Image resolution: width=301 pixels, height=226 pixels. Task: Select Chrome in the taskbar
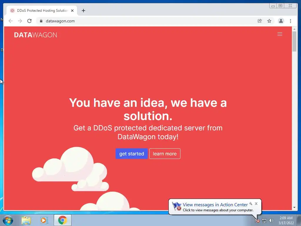pyautogui.click(x=62, y=220)
